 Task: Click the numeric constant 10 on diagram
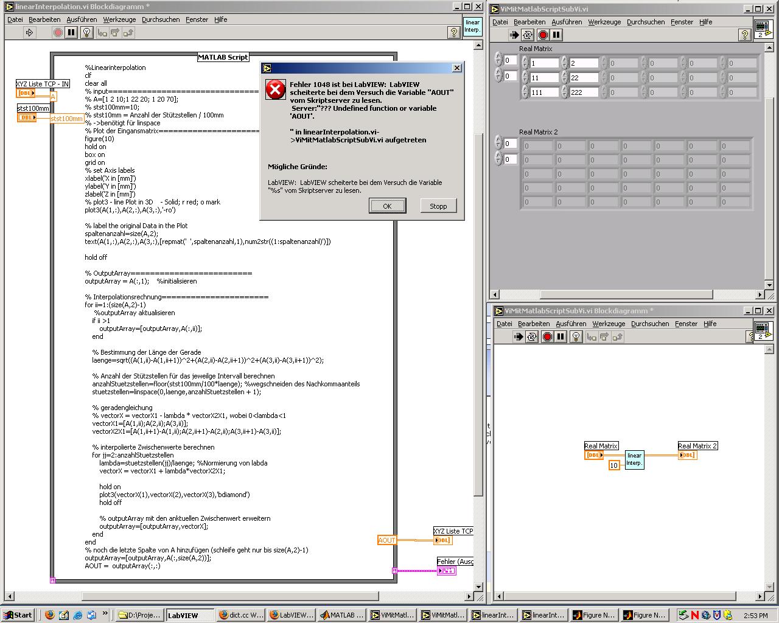pos(614,465)
